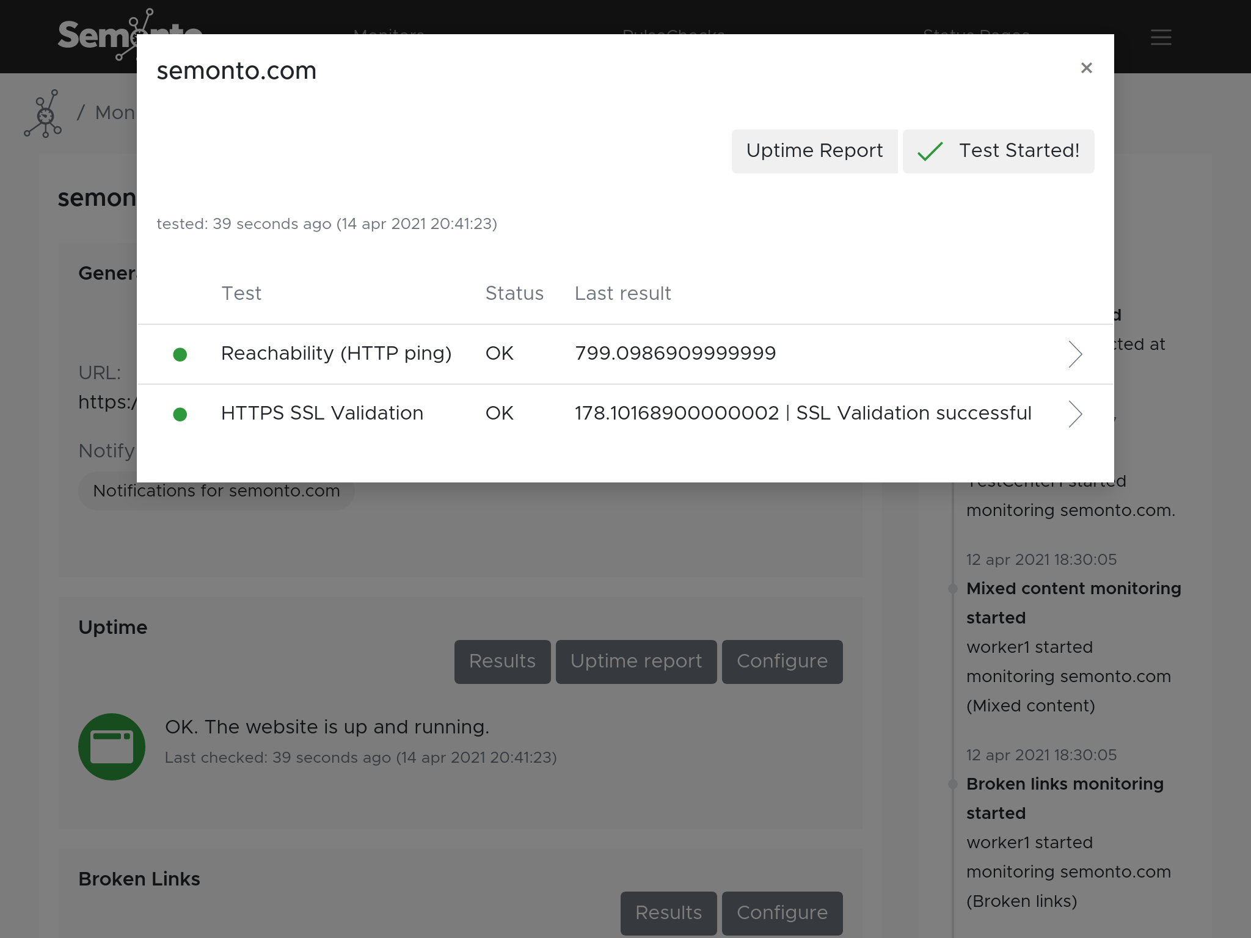Click the Mixed content monitoring timeline marker
Viewport: 1251px width, 938px height.
(952, 589)
